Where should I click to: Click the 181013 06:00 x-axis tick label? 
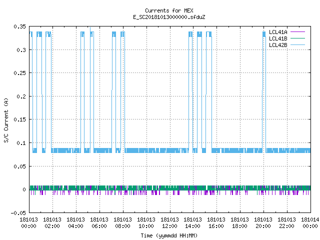coord(99,223)
